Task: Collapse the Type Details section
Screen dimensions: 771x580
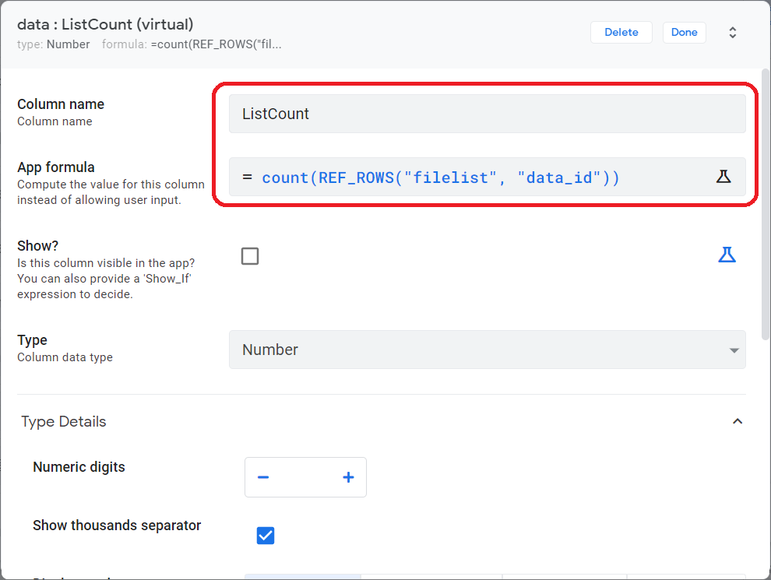Action: click(x=737, y=421)
